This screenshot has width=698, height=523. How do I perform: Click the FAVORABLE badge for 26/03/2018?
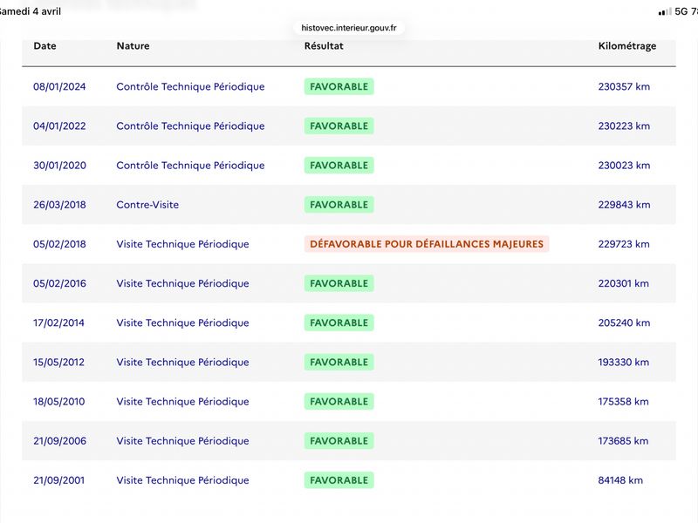(339, 205)
